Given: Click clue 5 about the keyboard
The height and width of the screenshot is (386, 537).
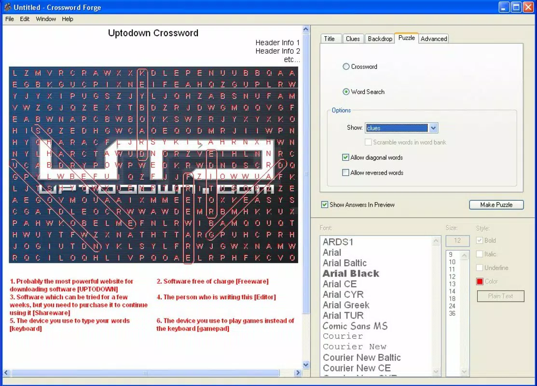Looking at the screenshot, I should pos(69,325).
